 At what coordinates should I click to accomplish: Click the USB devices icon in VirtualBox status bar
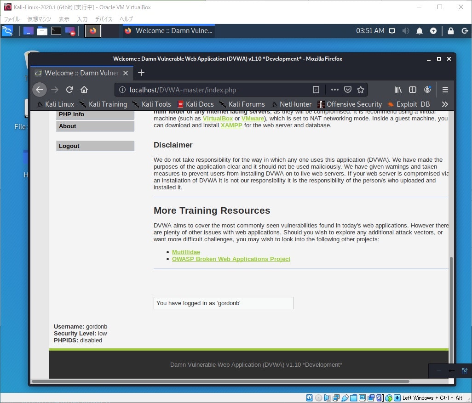(346, 397)
